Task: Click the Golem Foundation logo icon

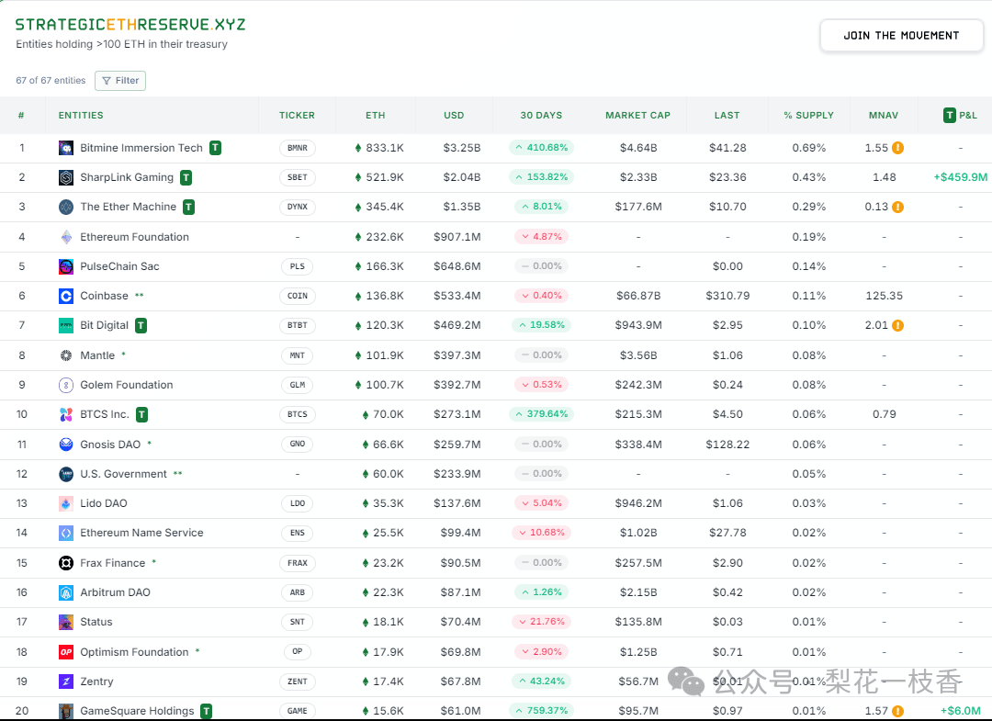Action: tap(66, 385)
